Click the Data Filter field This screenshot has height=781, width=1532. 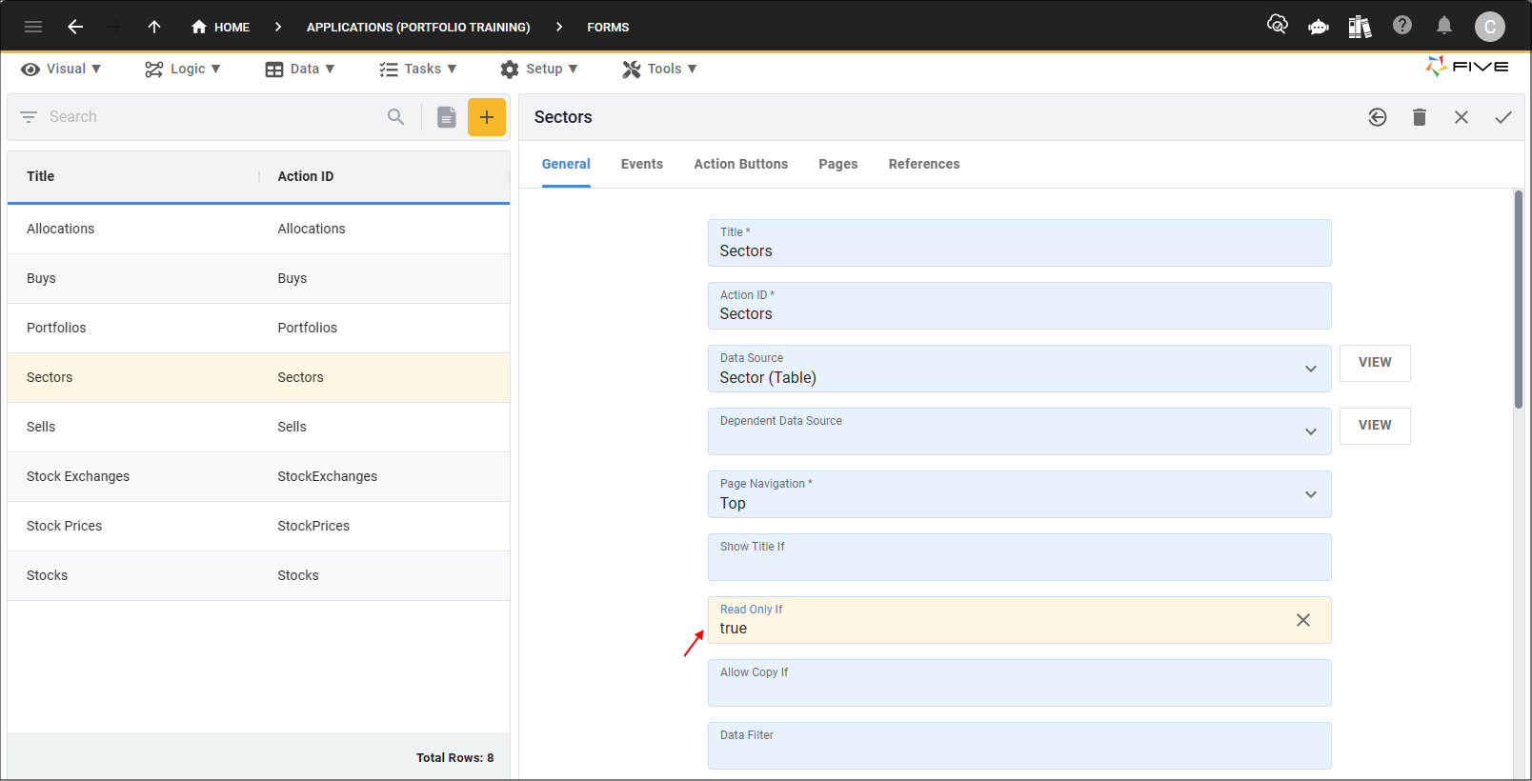1019,746
